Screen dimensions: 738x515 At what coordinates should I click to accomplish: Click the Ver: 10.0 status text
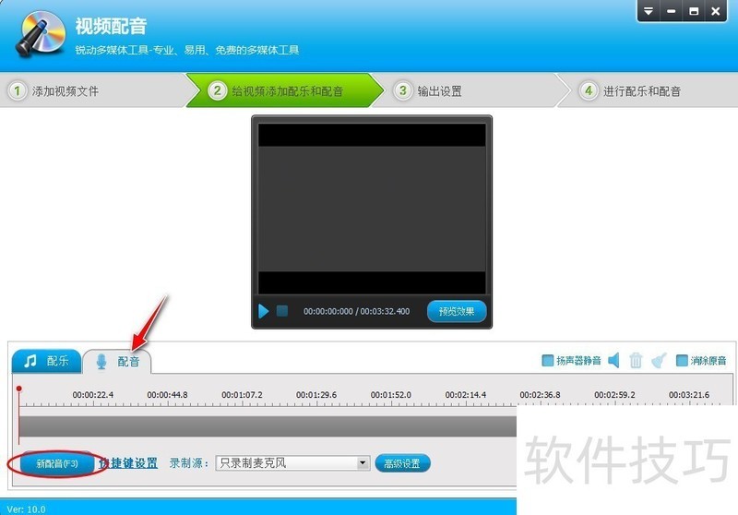coord(27,509)
